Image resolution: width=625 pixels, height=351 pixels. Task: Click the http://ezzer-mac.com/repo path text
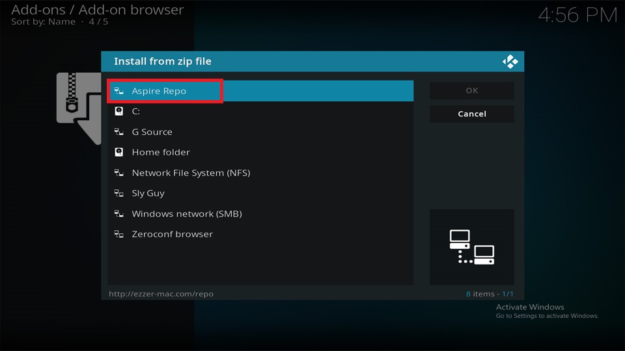pos(161,294)
